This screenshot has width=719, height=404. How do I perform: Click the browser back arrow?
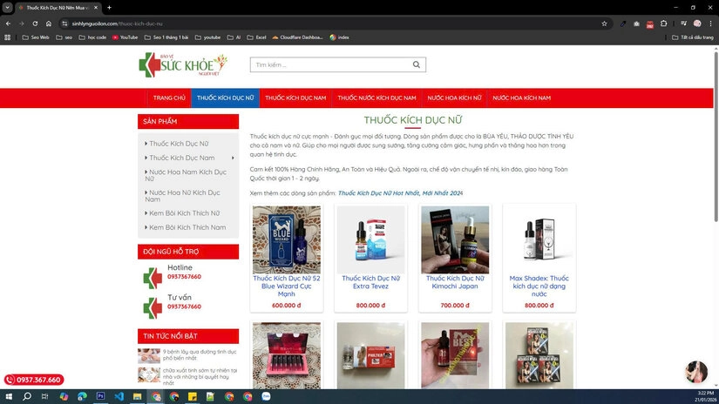8,24
